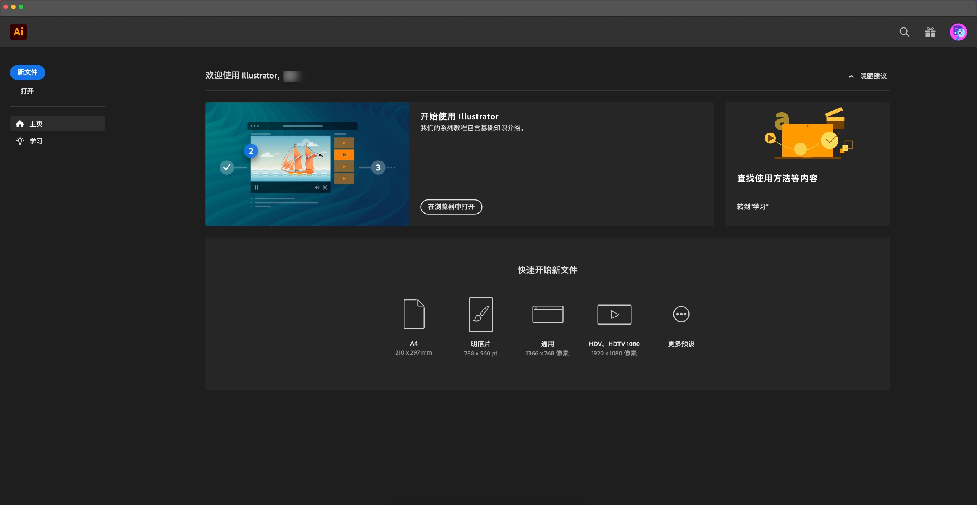
Task: Select the 通用 web preset icon
Action: point(547,314)
